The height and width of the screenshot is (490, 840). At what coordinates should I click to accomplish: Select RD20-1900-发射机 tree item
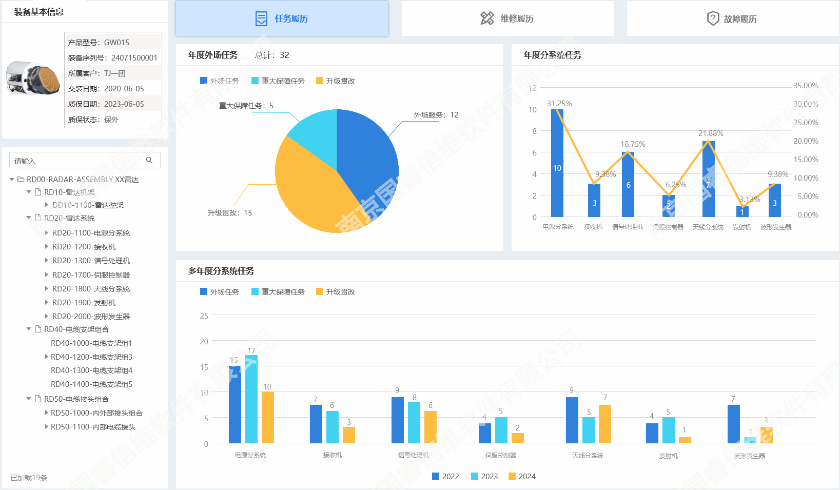(x=84, y=303)
